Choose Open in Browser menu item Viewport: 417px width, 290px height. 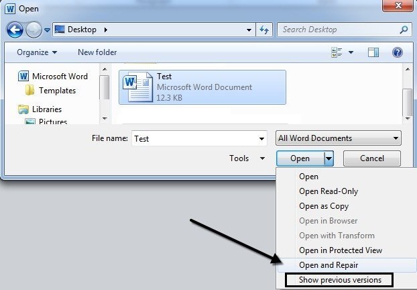(346, 221)
